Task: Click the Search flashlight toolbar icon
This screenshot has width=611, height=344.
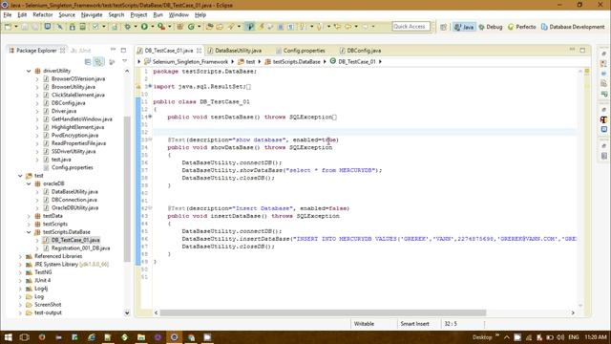Action: click(231, 27)
